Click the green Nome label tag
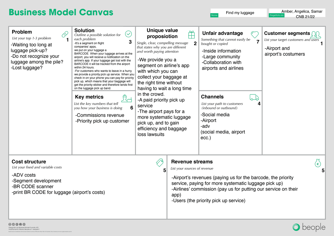The height and width of the screenshot is (236, 334). coord(214,15)
